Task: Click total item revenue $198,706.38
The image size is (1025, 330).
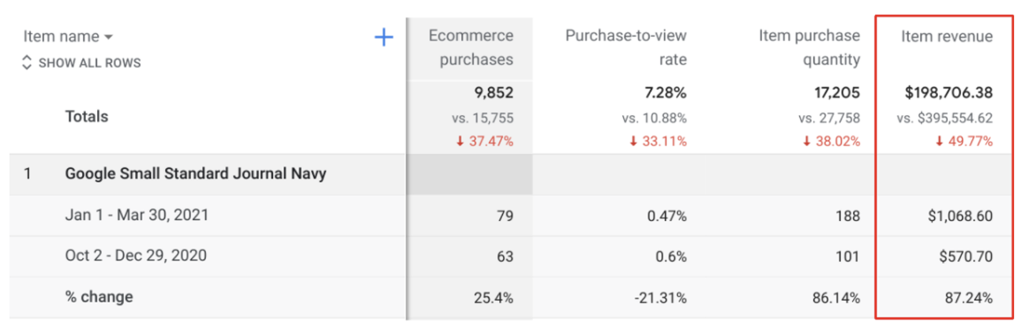Action: 948,92
